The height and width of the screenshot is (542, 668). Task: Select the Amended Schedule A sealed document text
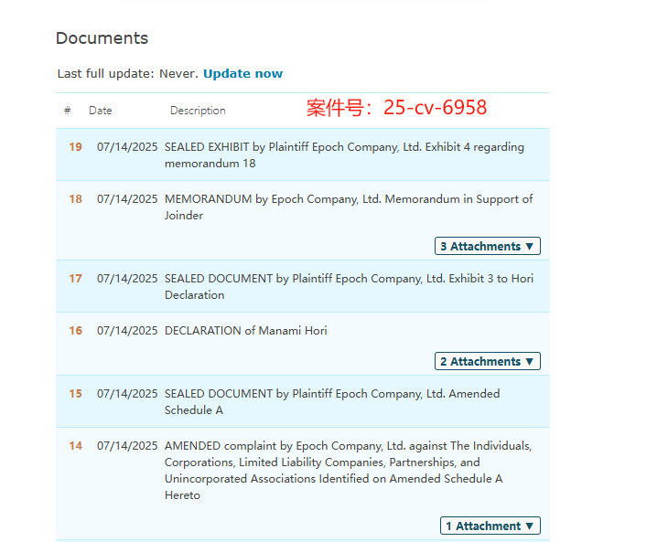[332, 401]
